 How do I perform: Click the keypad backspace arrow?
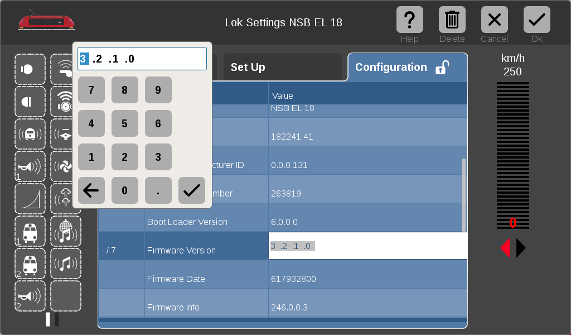click(91, 190)
